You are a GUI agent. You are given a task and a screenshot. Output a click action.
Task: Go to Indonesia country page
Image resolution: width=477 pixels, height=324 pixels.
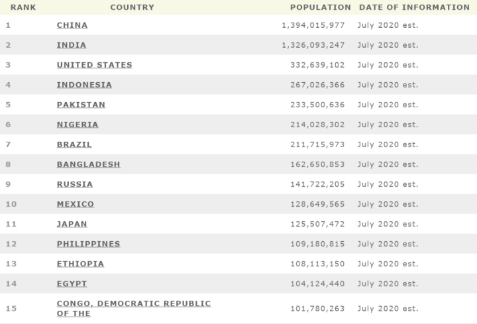[84, 85]
